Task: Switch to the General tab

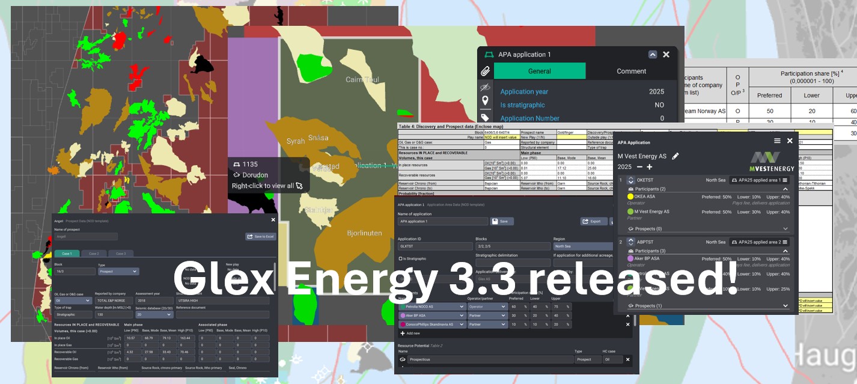Action: 540,71
